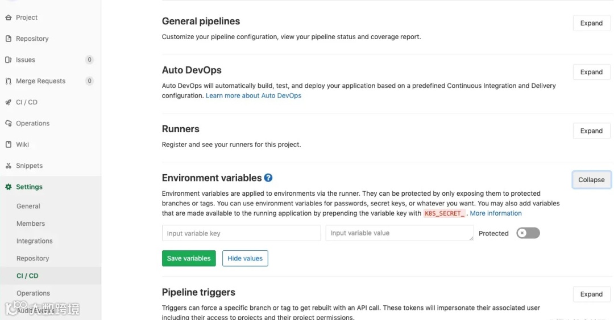Click the Save variables button
The width and height of the screenshot is (614, 320).
[189, 258]
